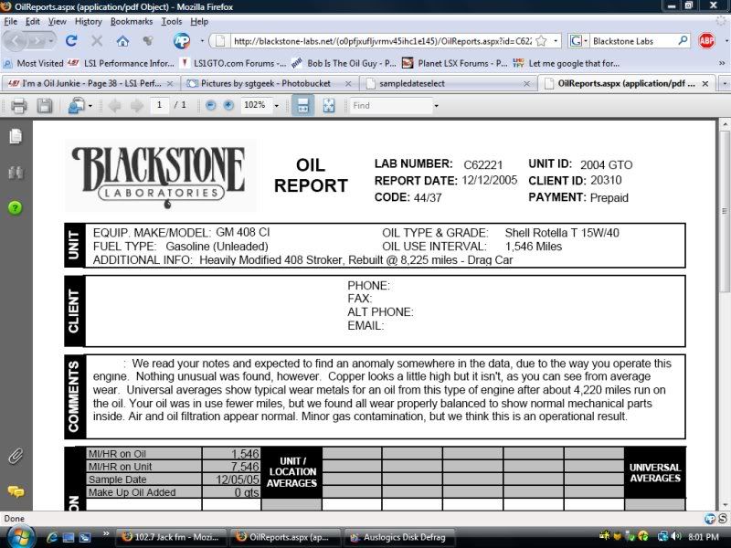The height and width of the screenshot is (548, 731).
Task: Launch Internet Explorer from quick launch
Action: click(x=52, y=537)
